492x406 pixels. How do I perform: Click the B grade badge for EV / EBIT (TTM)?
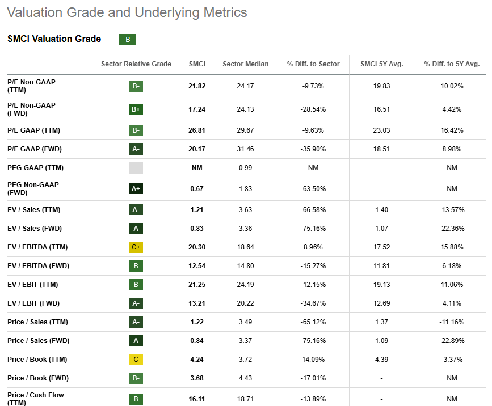pos(136,285)
